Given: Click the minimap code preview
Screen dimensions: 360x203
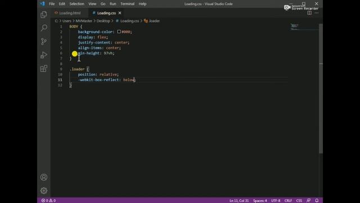Looking at the screenshot, I should 295,27.
